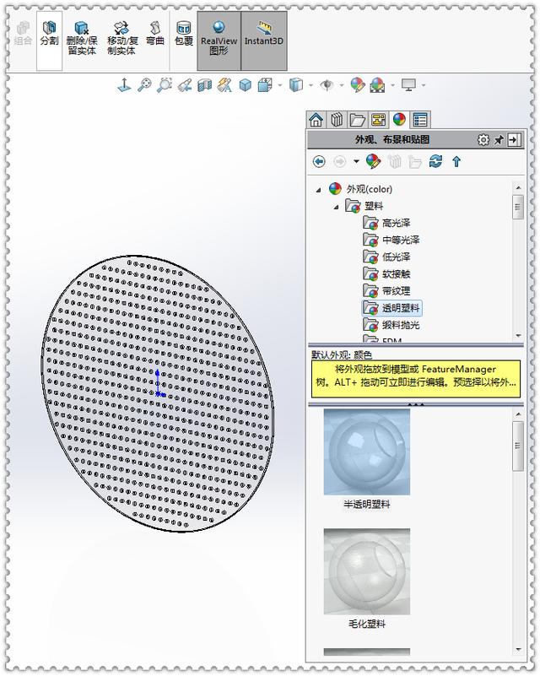The width and height of the screenshot is (540, 676).
Task: Click the 默认外观: 颜色 label
Action: (x=342, y=354)
